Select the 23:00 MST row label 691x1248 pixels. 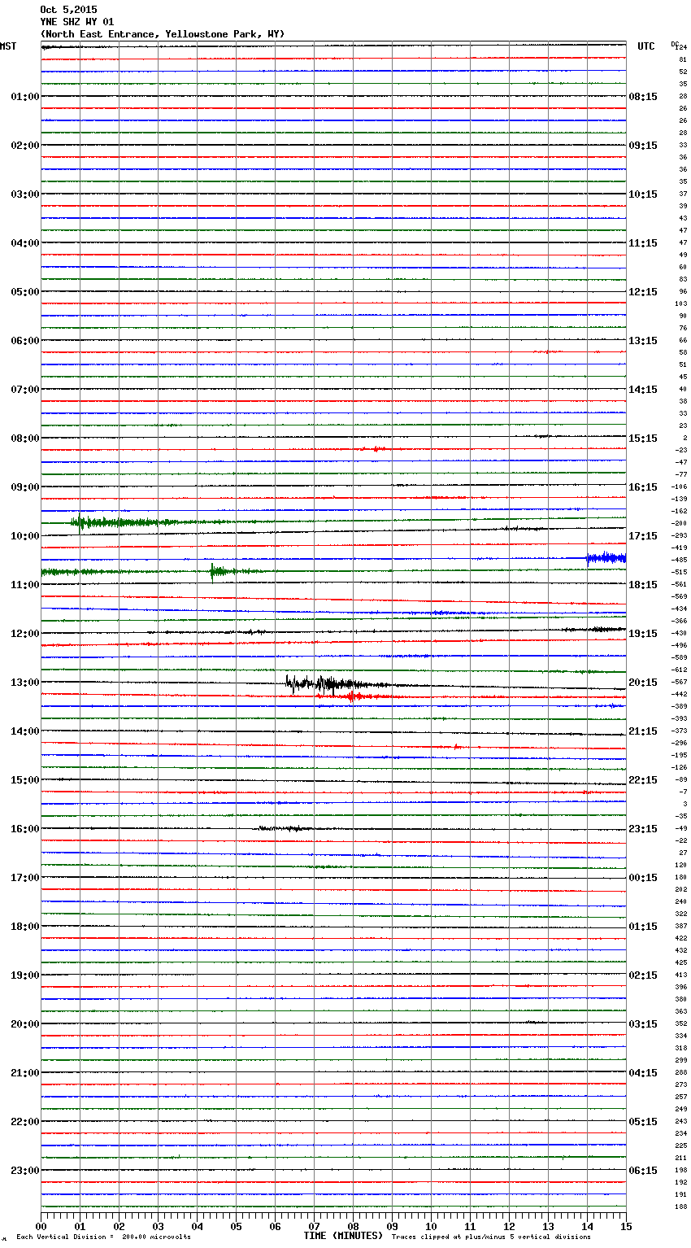25,1171
